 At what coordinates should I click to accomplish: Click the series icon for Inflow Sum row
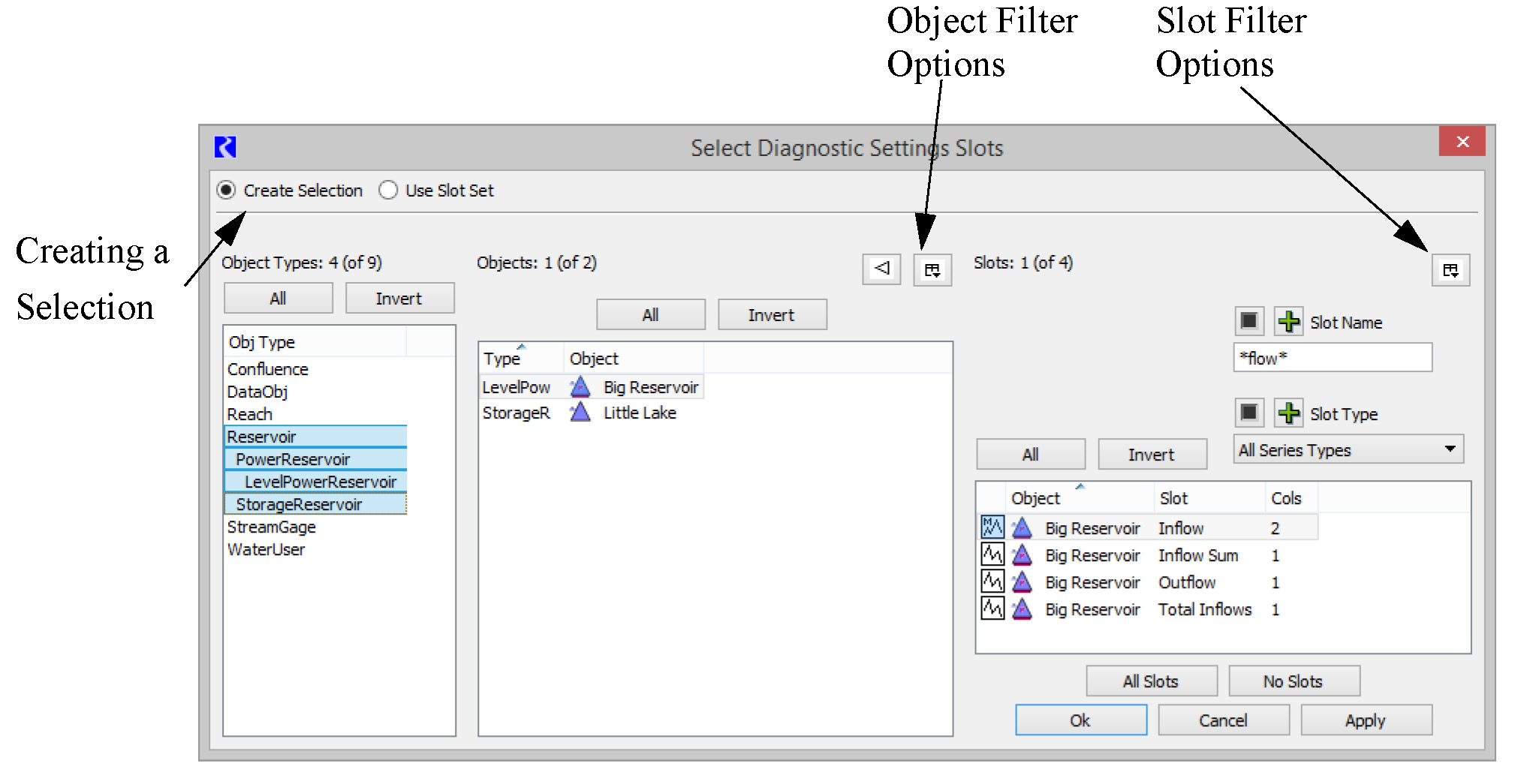point(992,555)
